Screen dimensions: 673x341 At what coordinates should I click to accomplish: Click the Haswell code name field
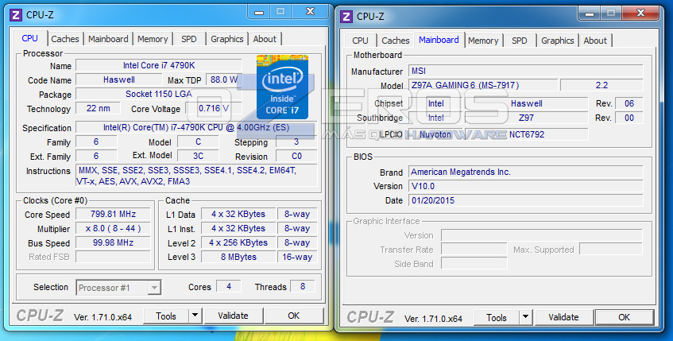[119, 79]
